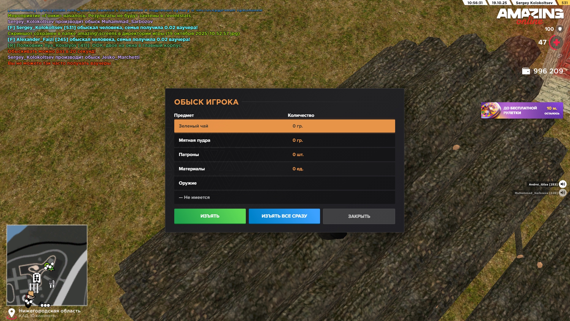This screenshot has width=570, height=321.
Task: Click the hand holding box minimap icon
Action: pyautogui.click(x=30, y=295)
